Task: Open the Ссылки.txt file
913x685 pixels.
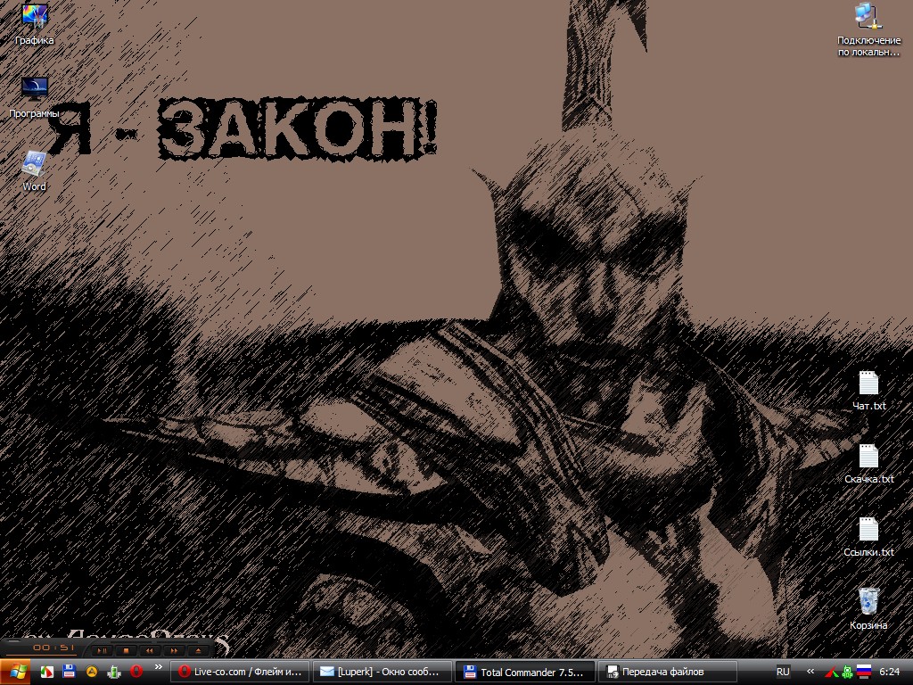Action: coord(868,530)
